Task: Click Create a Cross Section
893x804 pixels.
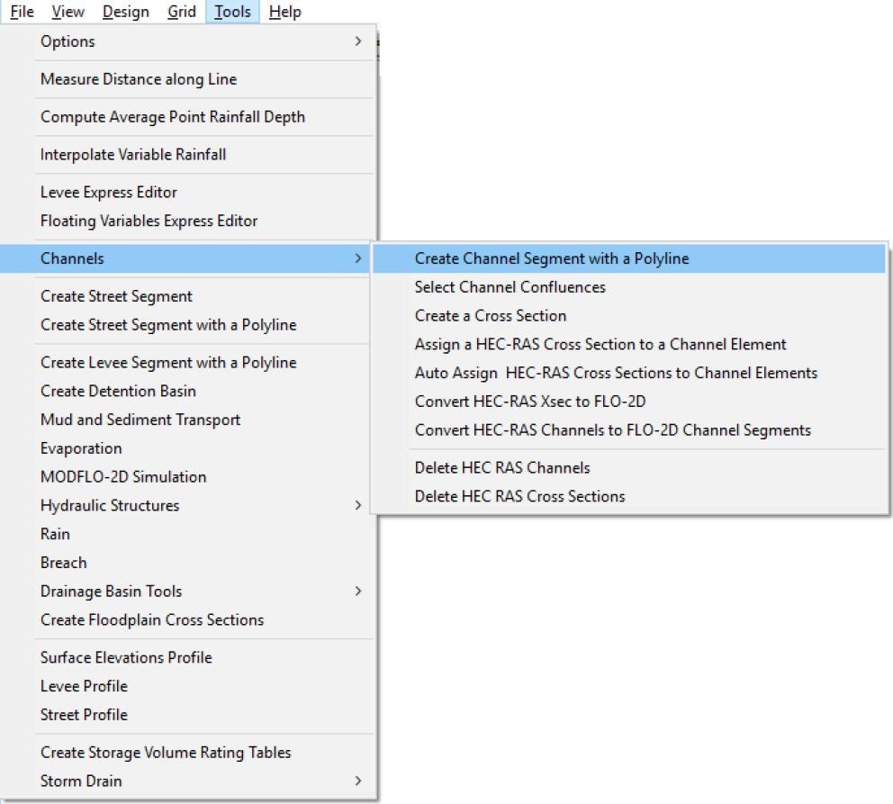Action: click(x=490, y=316)
